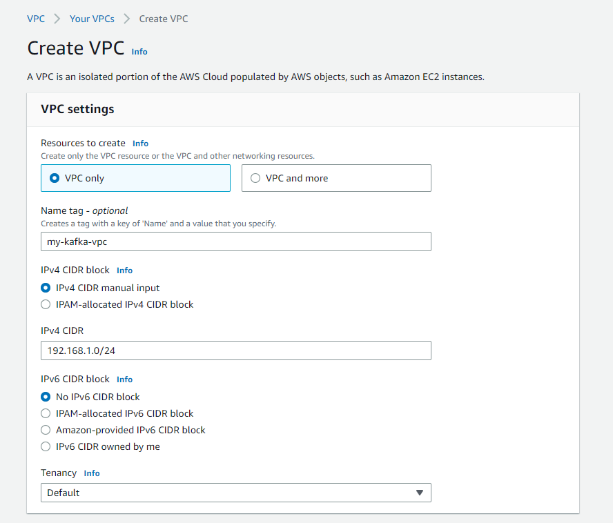Expand the Tenancy dropdown

235,493
